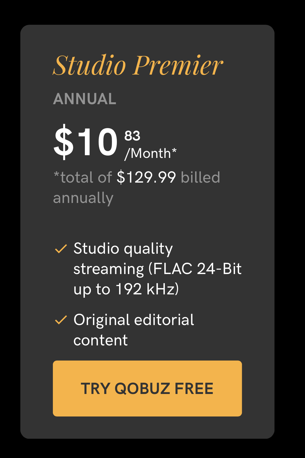Click the TRY QOBUZ FREE button
Viewport: 305px width, 458px height.
click(x=147, y=388)
